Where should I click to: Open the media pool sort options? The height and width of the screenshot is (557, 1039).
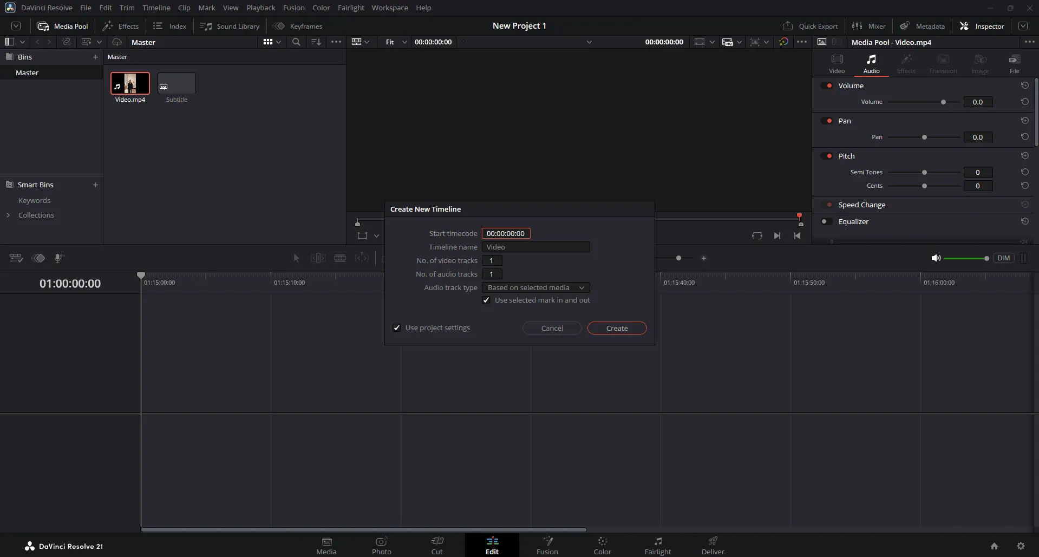pos(316,42)
